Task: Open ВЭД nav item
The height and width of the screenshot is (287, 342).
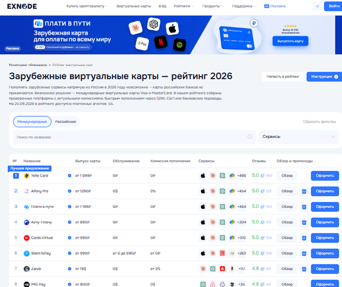Action: pyautogui.click(x=162, y=6)
